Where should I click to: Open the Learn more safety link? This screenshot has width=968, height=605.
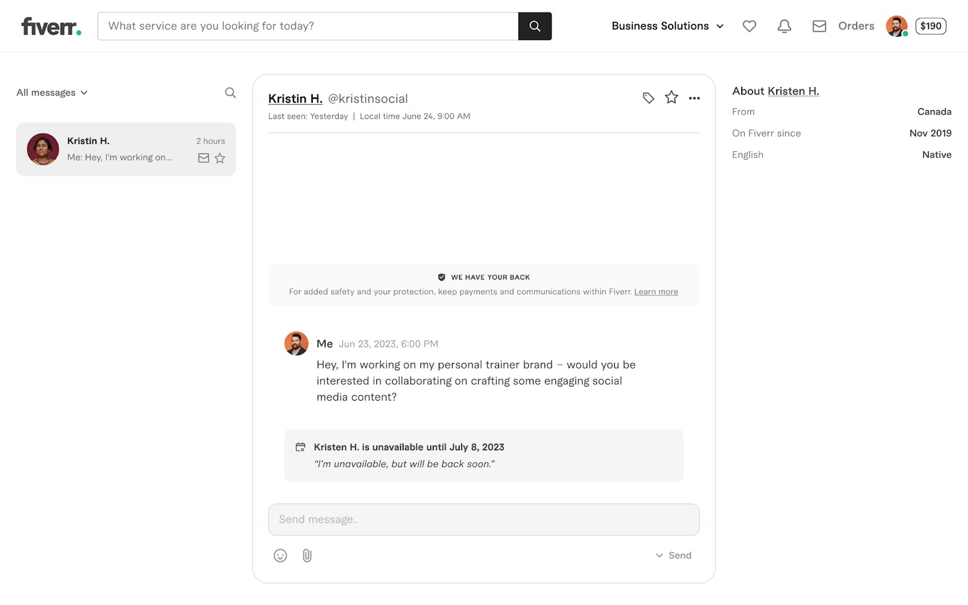[656, 292]
